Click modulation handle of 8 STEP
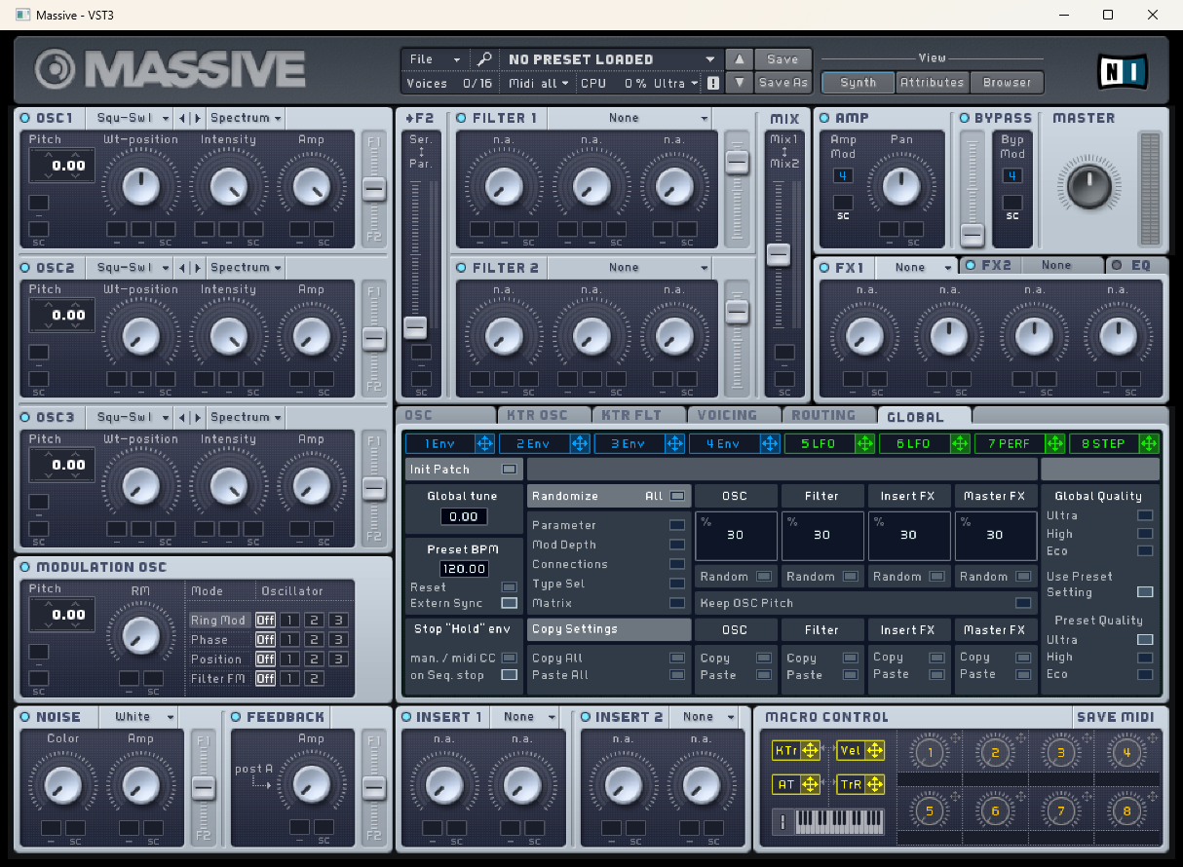The width and height of the screenshot is (1183, 867). 1150,444
